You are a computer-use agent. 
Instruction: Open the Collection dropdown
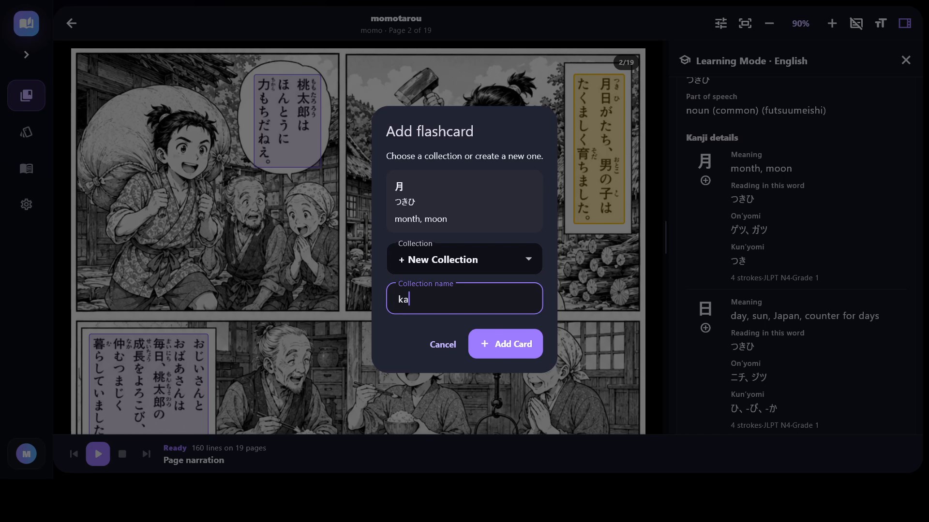[464, 259]
